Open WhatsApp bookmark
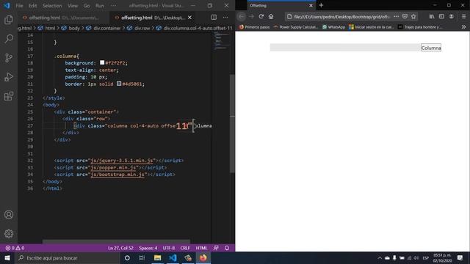The width and height of the screenshot is (470, 264). 333,27
